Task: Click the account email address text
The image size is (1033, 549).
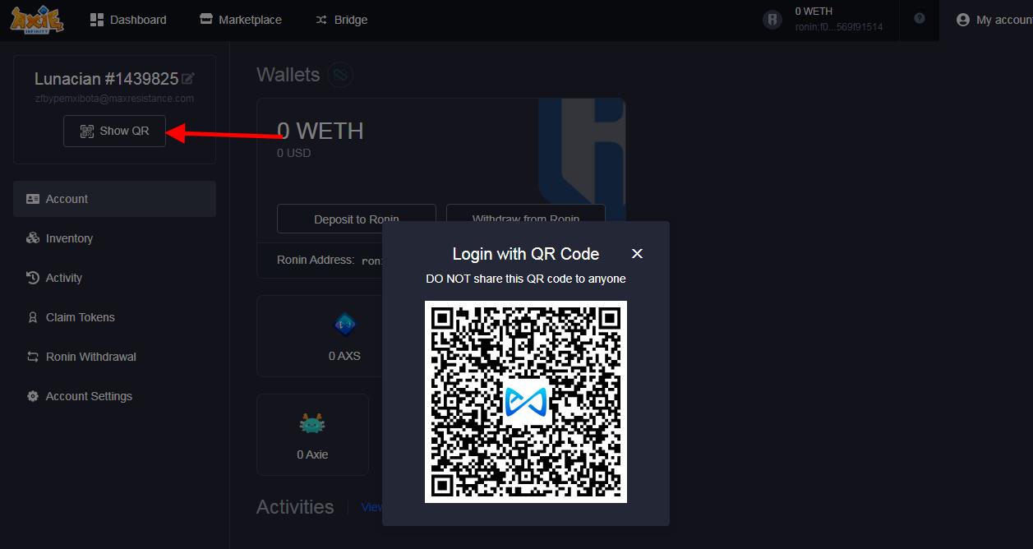Action: [114, 99]
